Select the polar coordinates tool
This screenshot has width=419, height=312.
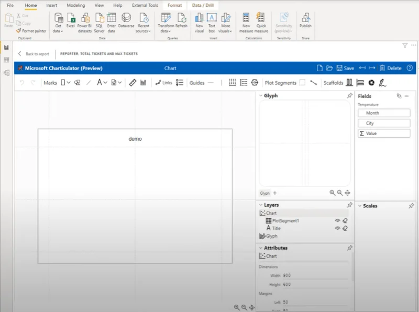click(255, 83)
